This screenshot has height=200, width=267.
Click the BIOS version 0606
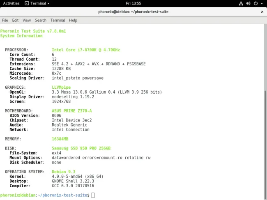click(57, 115)
